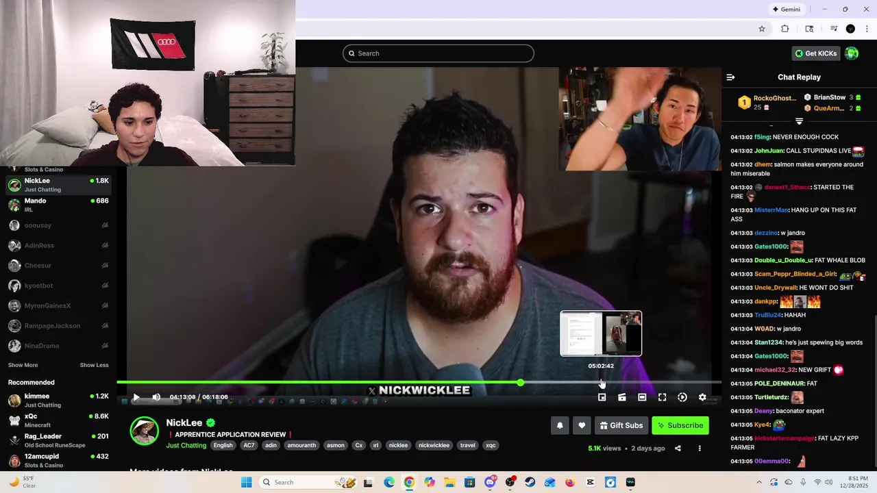Click the Just Chatting category link
The height and width of the screenshot is (493, 877).
point(186,445)
